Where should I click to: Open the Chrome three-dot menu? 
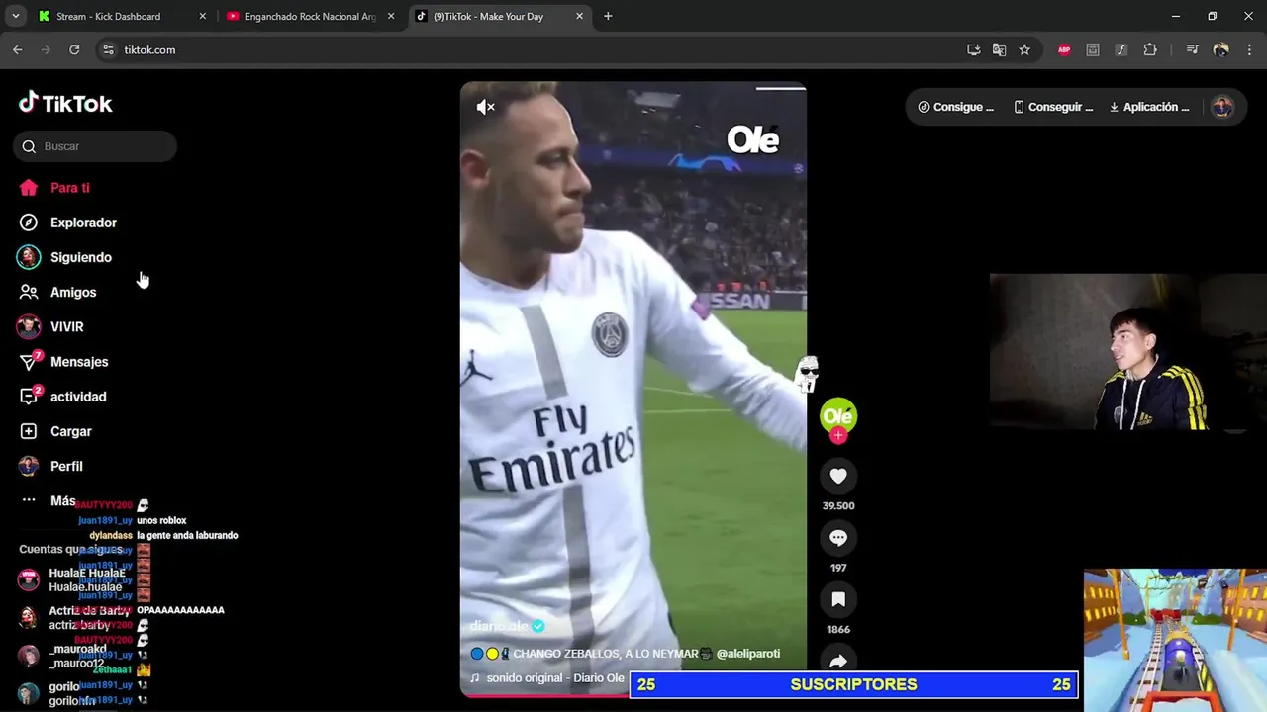(1249, 49)
